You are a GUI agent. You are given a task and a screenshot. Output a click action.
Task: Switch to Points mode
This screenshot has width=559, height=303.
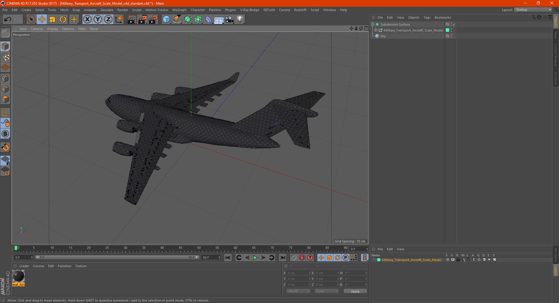click(x=5, y=78)
